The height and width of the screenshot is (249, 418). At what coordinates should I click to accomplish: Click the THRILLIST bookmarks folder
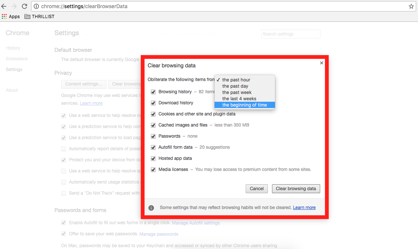point(39,16)
